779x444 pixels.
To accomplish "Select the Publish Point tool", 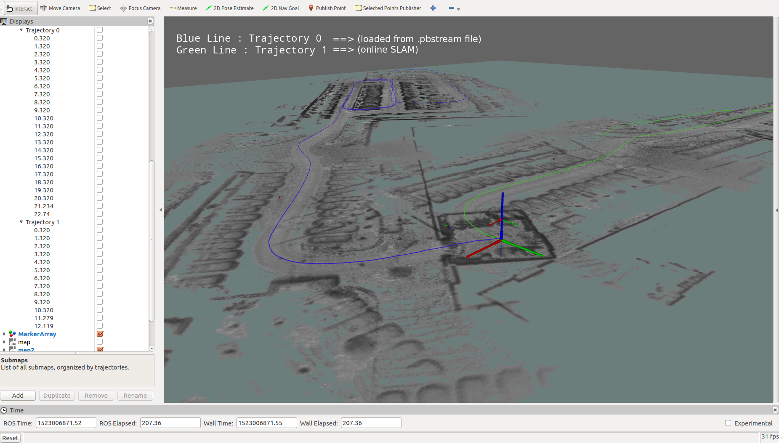I will click(327, 8).
